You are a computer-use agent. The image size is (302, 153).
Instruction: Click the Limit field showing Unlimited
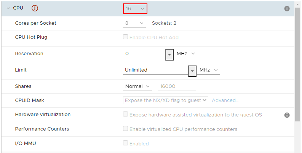[x=155, y=70]
